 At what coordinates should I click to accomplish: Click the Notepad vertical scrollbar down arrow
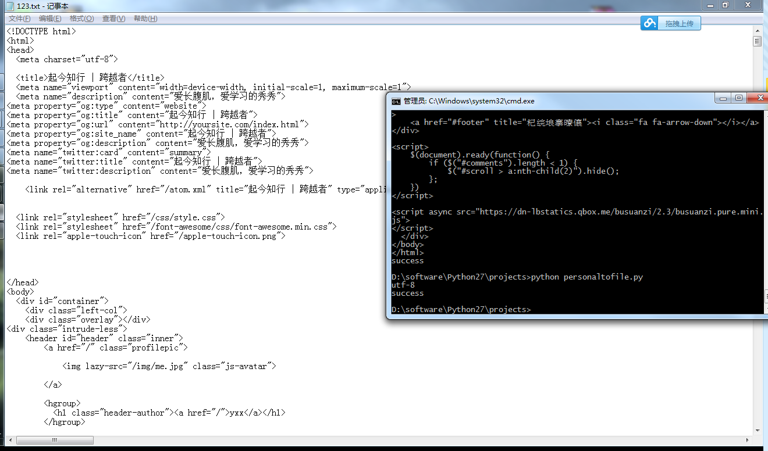click(757, 431)
